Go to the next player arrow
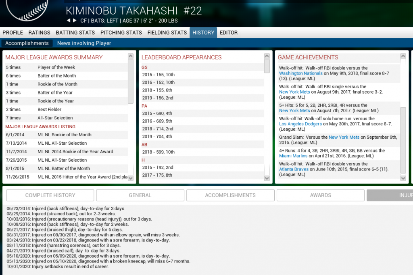Viewport: 413px width, 275px height. click(74, 21)
